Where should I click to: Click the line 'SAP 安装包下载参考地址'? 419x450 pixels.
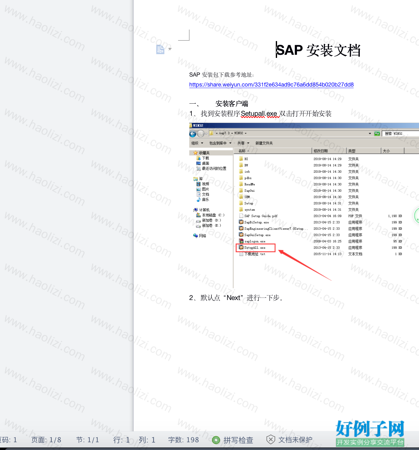tap(221, 75)
